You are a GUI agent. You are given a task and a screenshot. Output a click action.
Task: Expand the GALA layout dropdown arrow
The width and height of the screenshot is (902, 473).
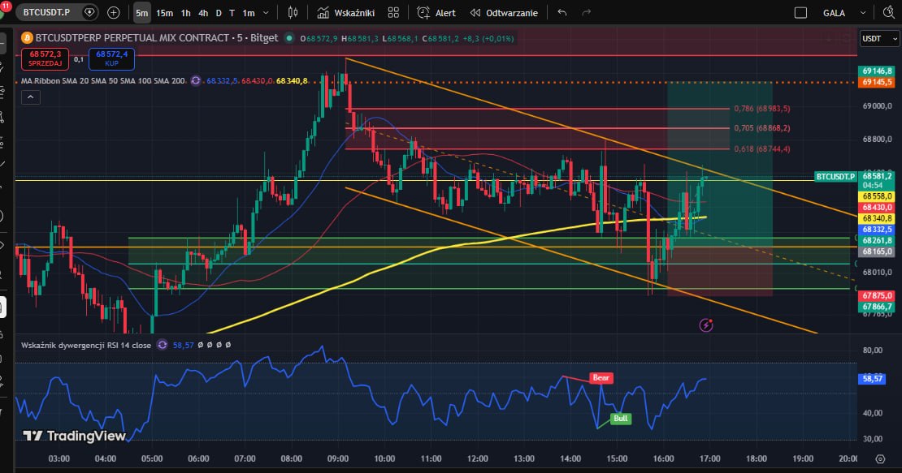863,13
